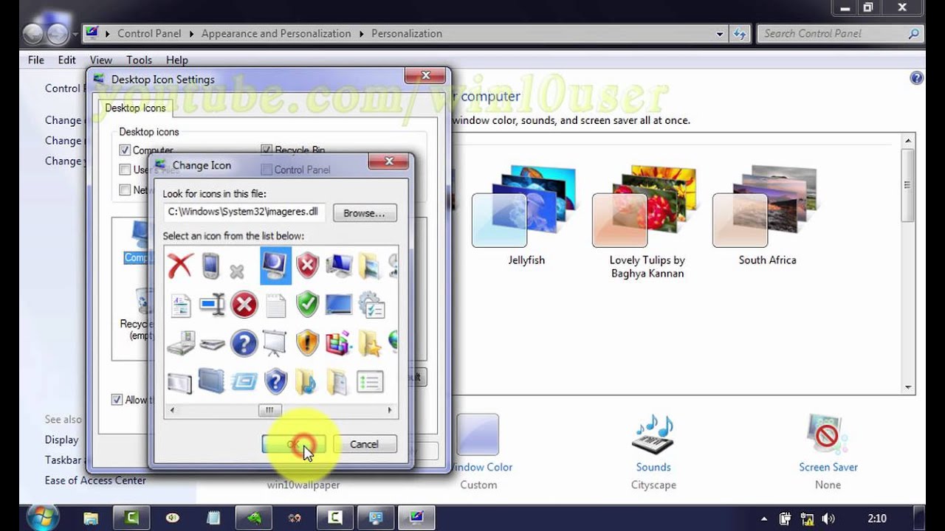Click the Search Control Panel box
The width and height of the screenshot is (945, 531).
841,34
